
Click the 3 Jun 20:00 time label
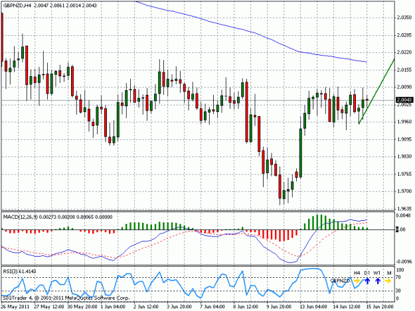click(x=179, y=307)
